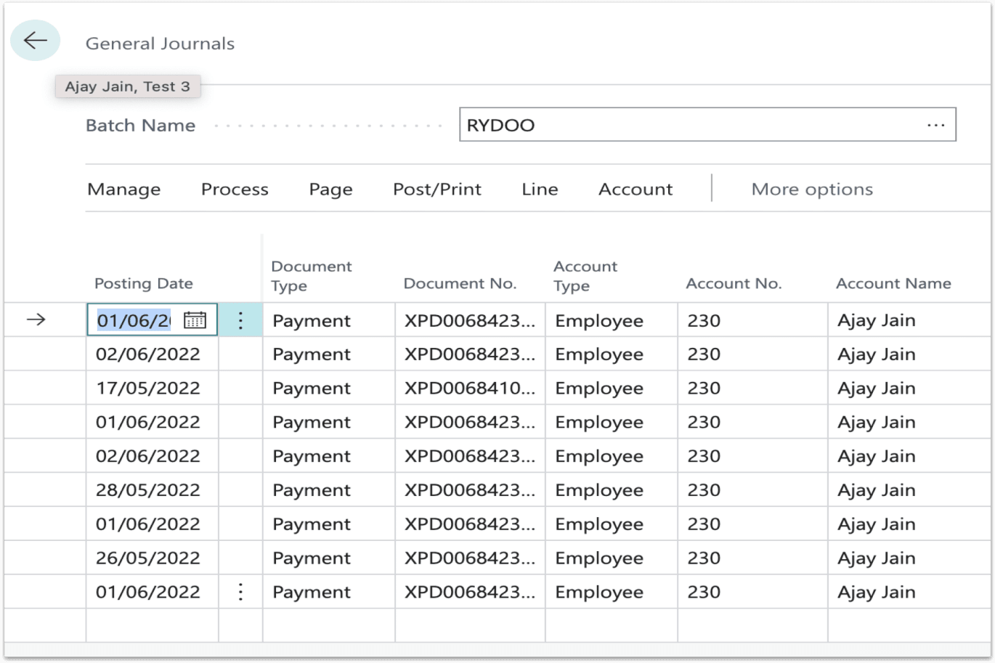
Task: Open the Account menu
Action: coord(635,189)
